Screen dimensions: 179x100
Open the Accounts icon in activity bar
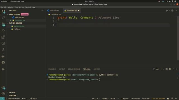point(3,87)
